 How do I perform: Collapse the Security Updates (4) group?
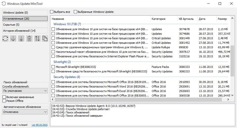tap(67, 77)
